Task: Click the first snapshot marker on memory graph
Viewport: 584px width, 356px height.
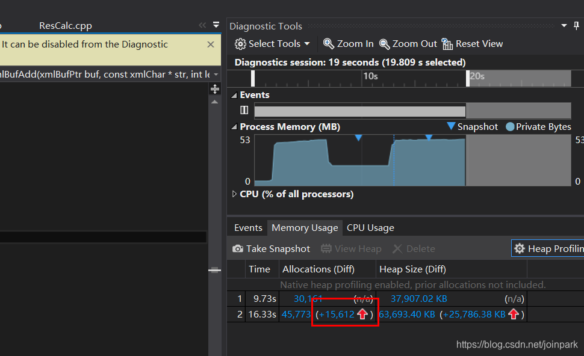Action: [358, 138]
